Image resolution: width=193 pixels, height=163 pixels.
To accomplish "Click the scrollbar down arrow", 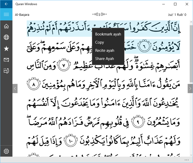I will 191,155.
